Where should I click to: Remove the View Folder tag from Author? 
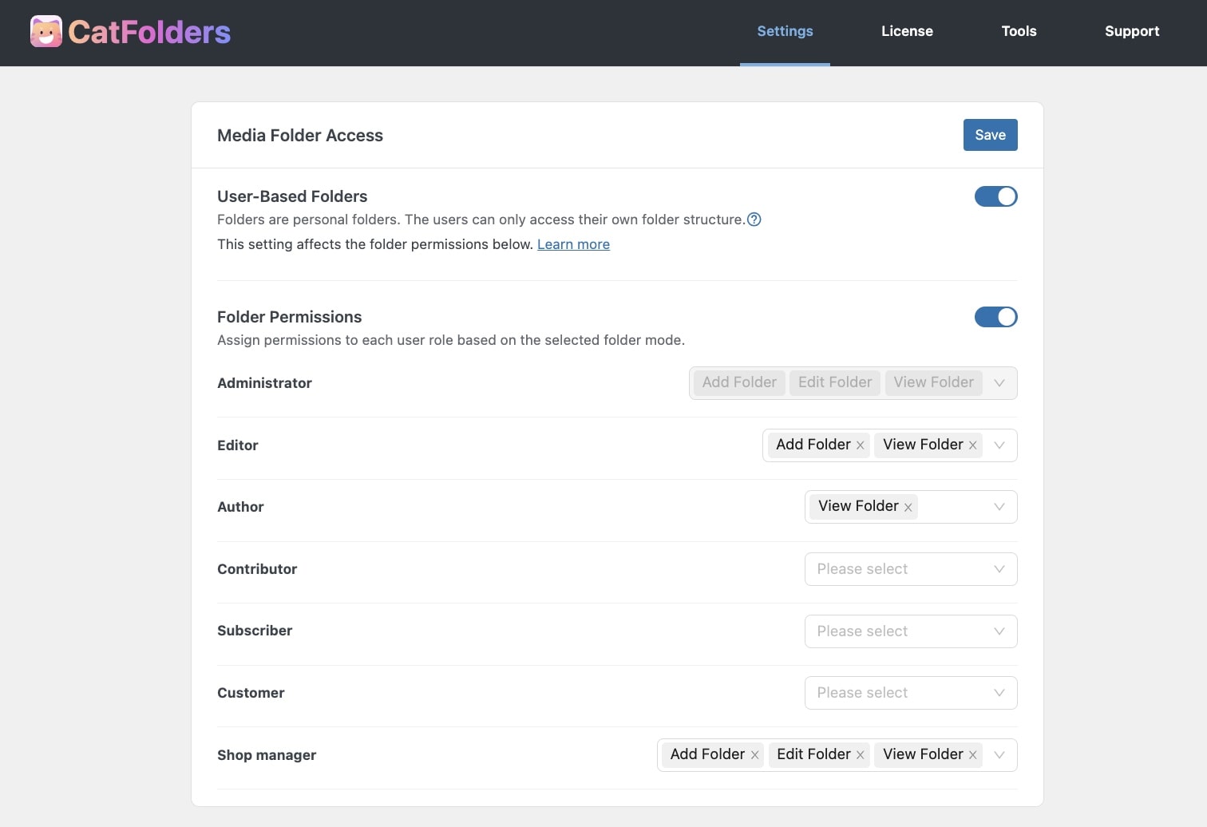click(908, 507)
